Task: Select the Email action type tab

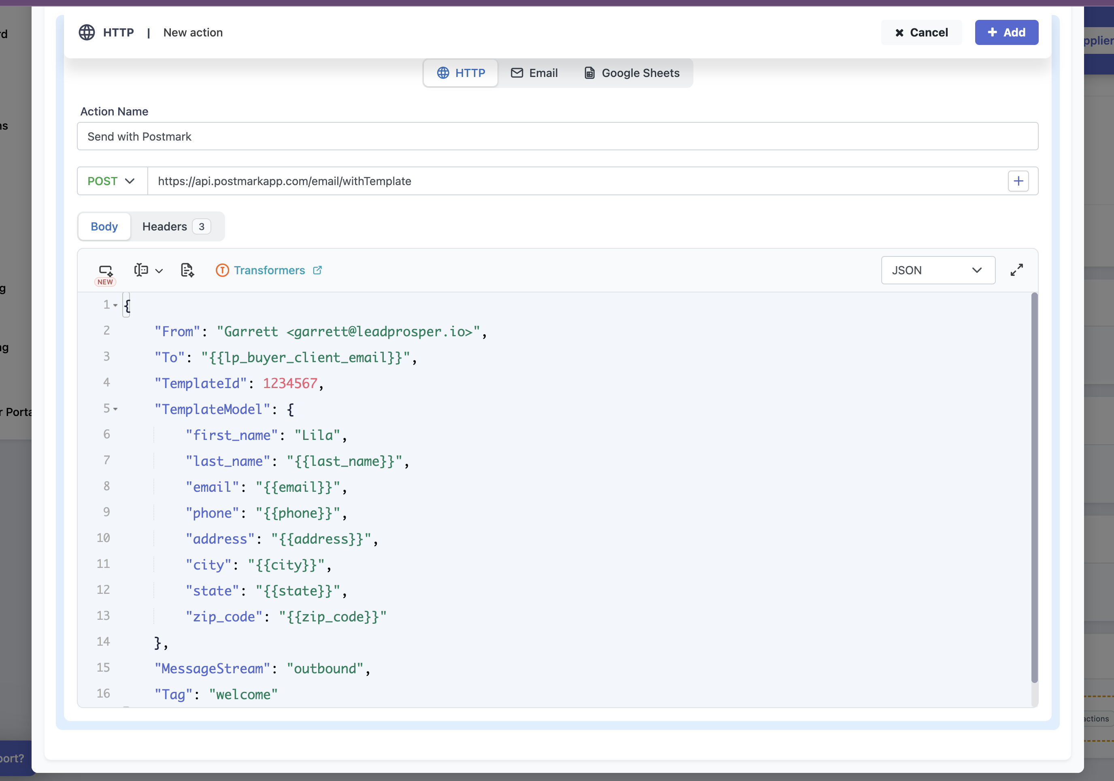Action: (x=534, y=73)
